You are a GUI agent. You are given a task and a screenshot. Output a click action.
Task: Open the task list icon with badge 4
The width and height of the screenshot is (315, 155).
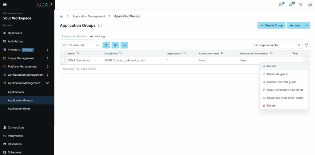(x=281, y=5)
